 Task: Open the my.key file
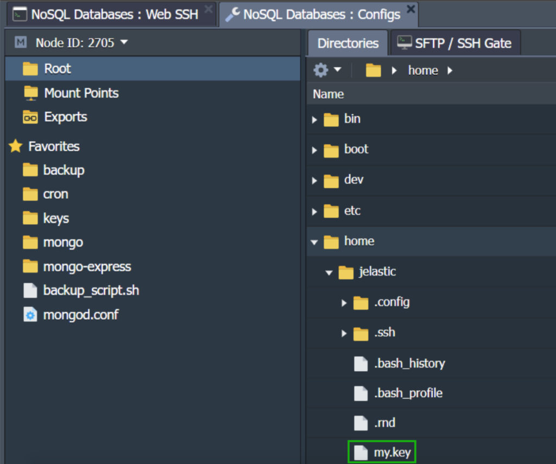pos(393,453)
